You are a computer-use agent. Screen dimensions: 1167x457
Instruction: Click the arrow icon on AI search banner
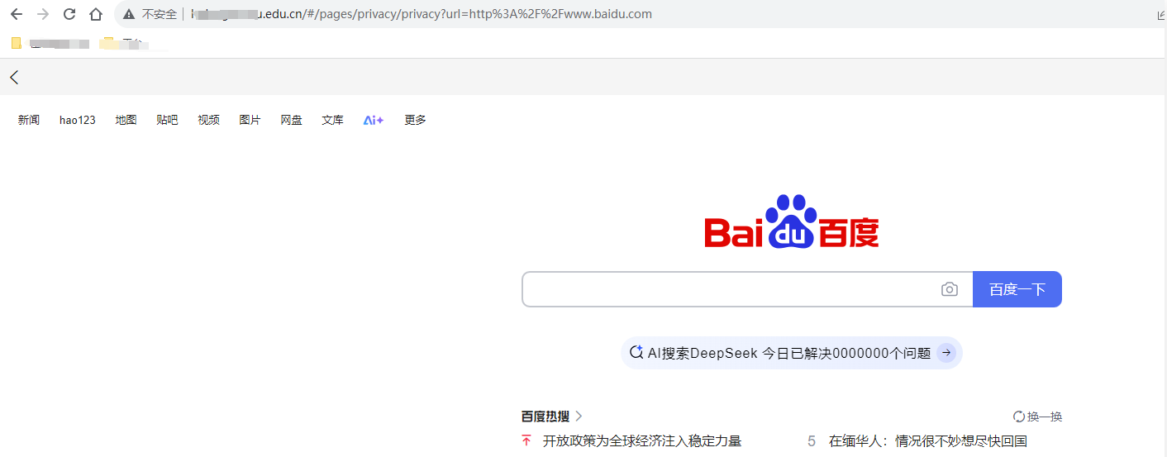[x=947, y=353]
